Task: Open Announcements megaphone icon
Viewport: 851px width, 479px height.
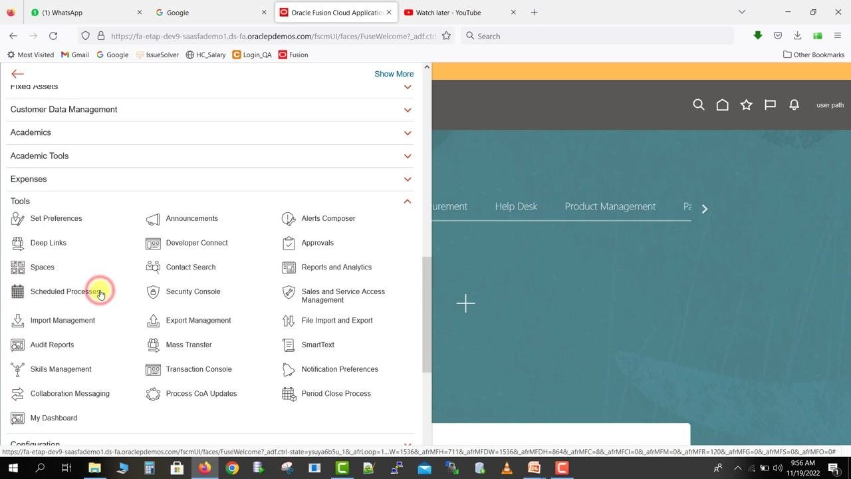Action: [153, 218]
